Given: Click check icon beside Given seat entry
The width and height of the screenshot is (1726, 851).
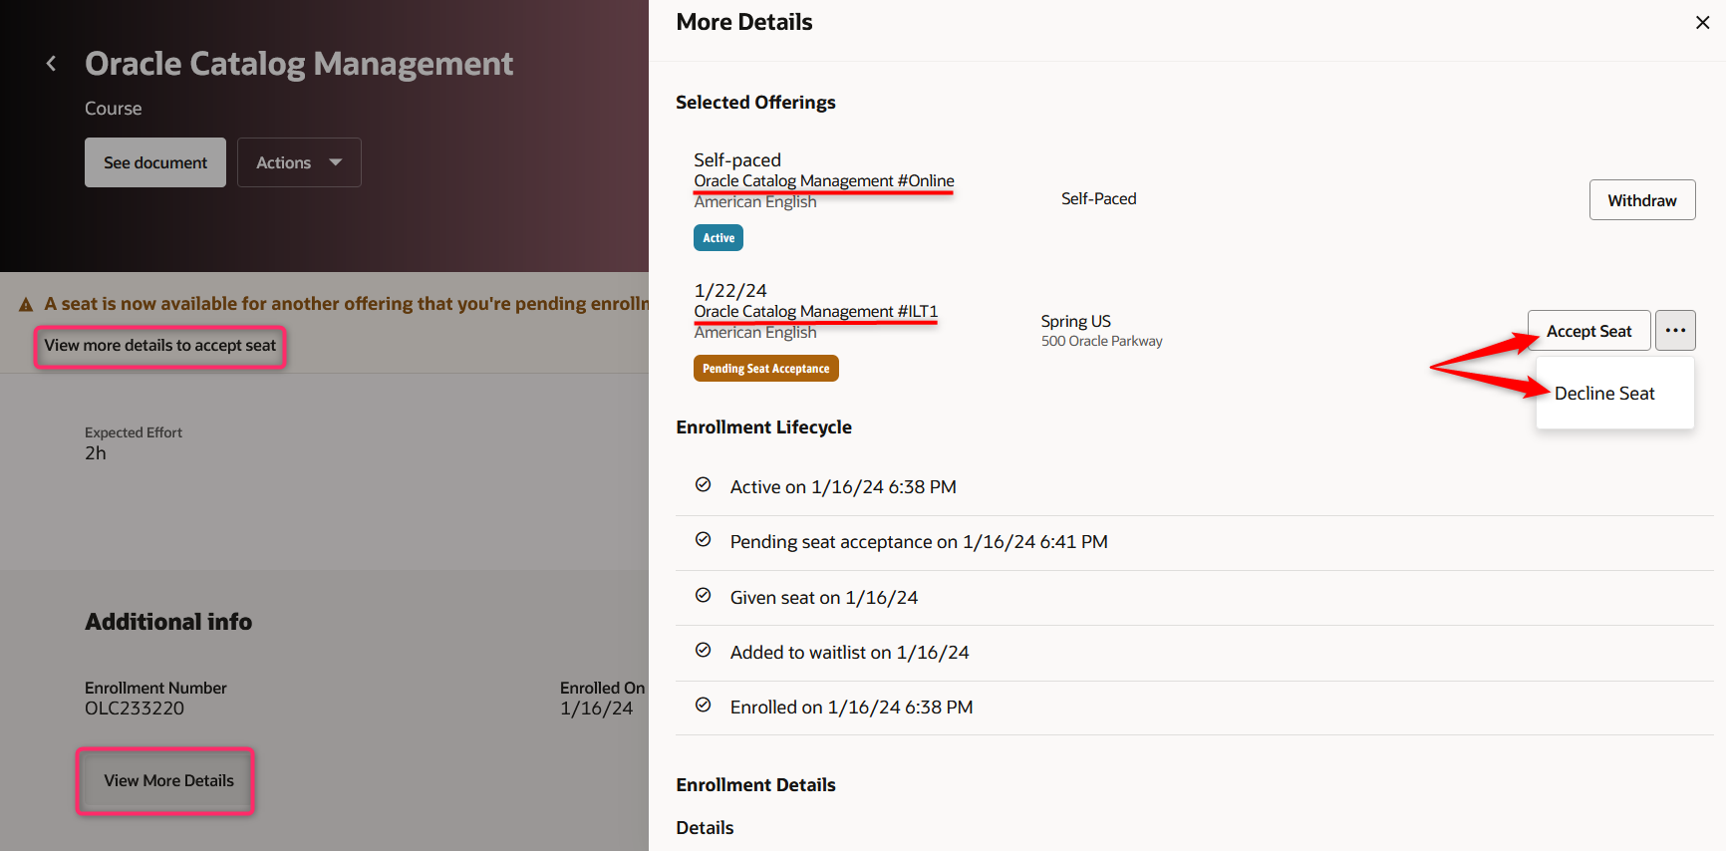Looking at the screenshot, I should tap(704, 596).
